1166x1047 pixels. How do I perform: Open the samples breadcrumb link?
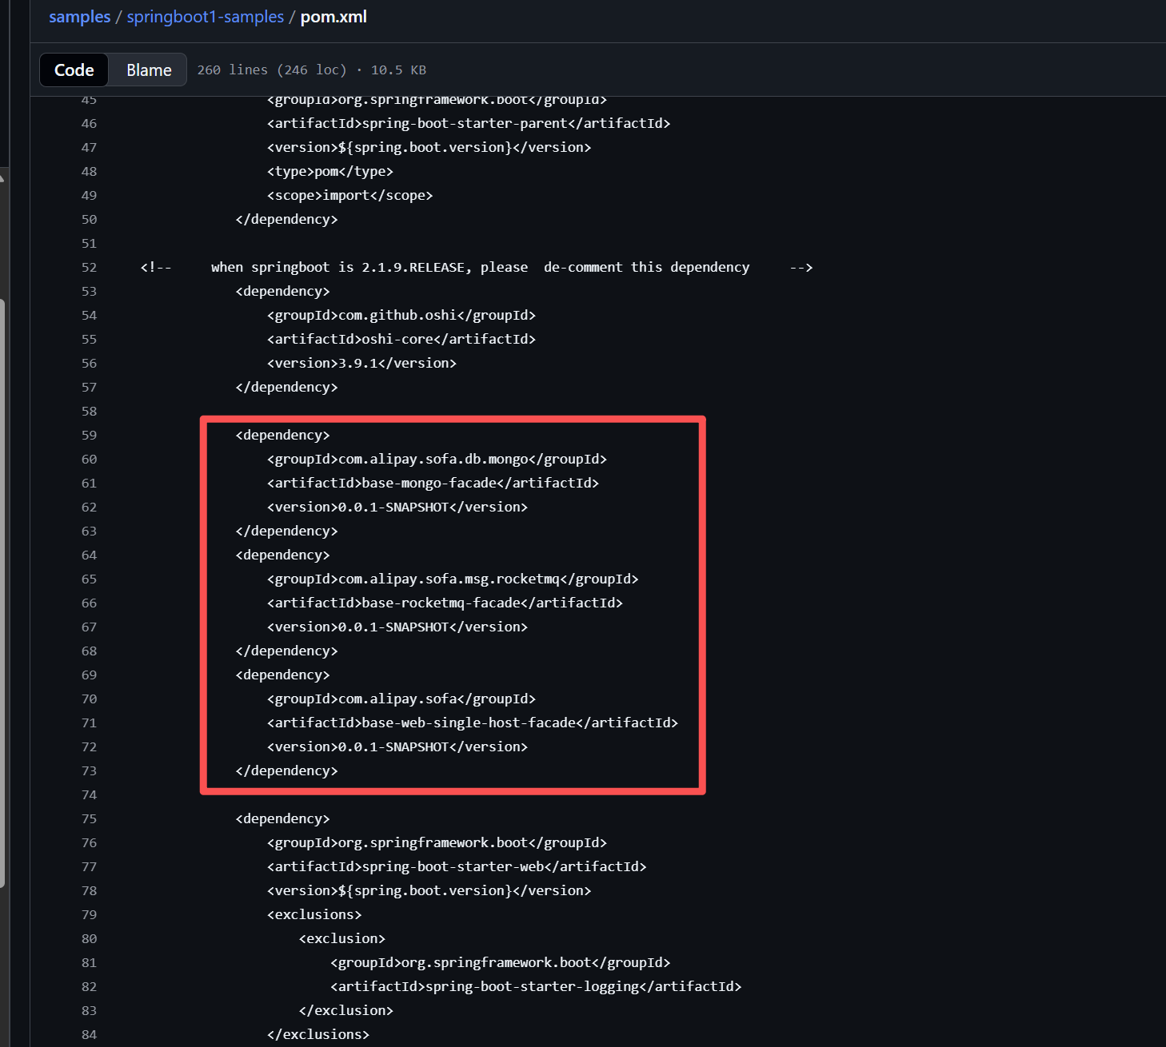point(79,17)
